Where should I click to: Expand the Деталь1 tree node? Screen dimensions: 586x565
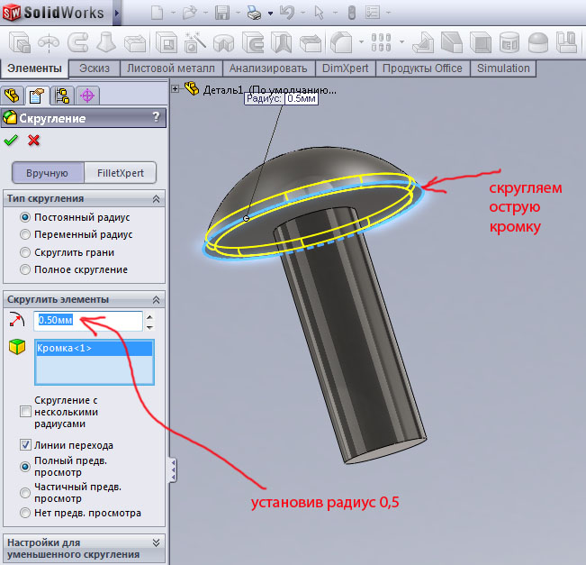pos(176,89)
